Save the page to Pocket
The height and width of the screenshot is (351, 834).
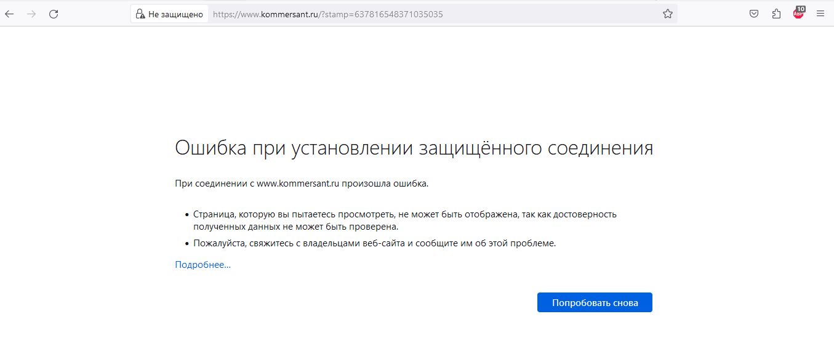pos(753,14)
